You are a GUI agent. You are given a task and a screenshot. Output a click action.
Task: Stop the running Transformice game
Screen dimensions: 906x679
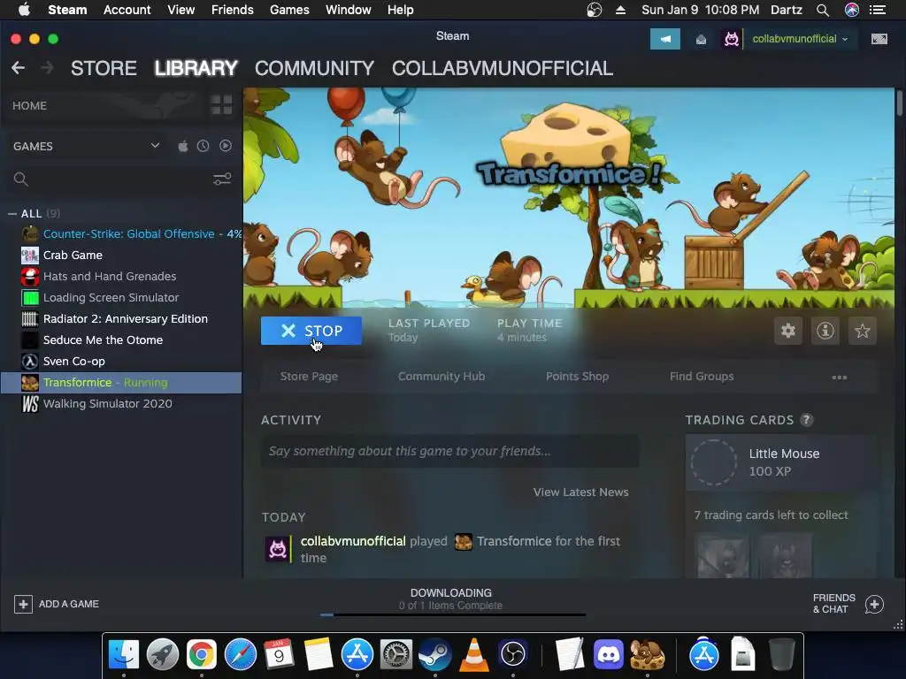[311, 331]
